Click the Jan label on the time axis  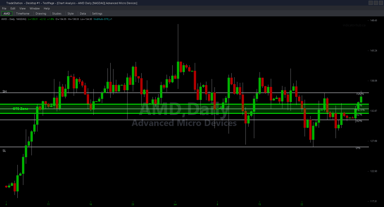175,204
